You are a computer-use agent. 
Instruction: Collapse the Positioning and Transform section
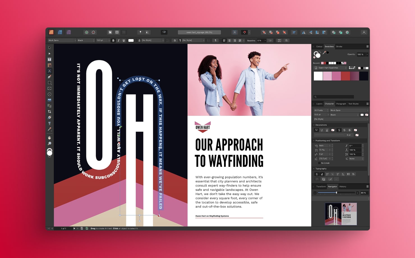(313, 140)
